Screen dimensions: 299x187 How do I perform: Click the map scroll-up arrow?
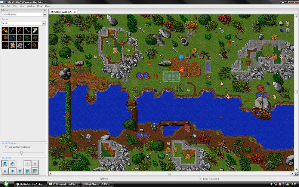tap(296, 16)
